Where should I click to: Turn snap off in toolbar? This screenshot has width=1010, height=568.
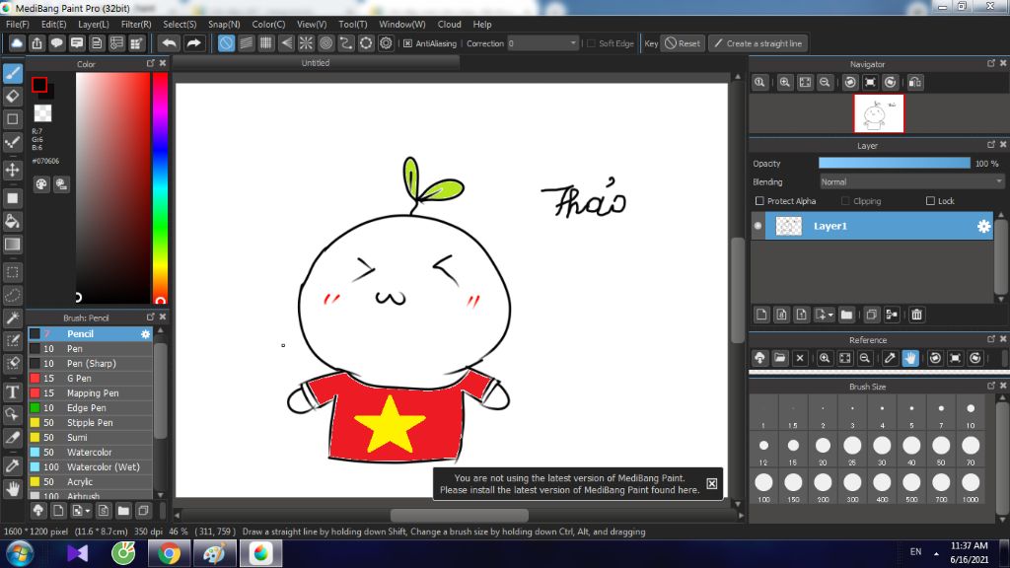tap(226, 43)
